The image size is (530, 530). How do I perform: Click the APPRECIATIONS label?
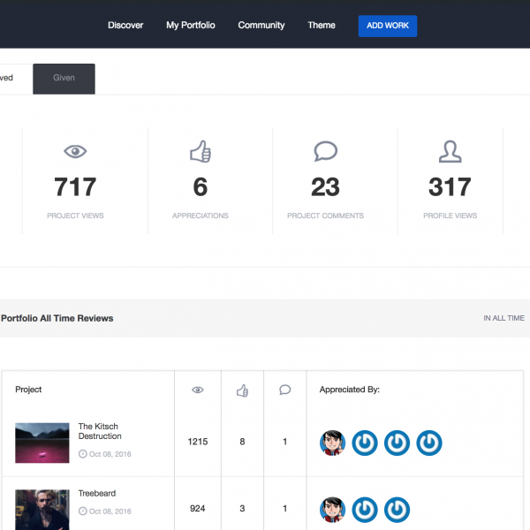(x=201, y=216)
